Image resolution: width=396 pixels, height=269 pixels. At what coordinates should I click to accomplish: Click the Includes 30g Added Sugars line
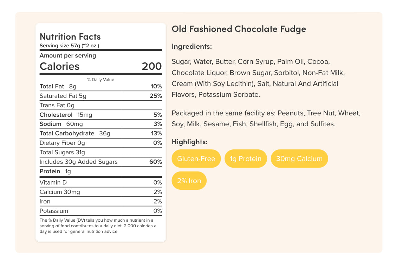coord(78,162)
